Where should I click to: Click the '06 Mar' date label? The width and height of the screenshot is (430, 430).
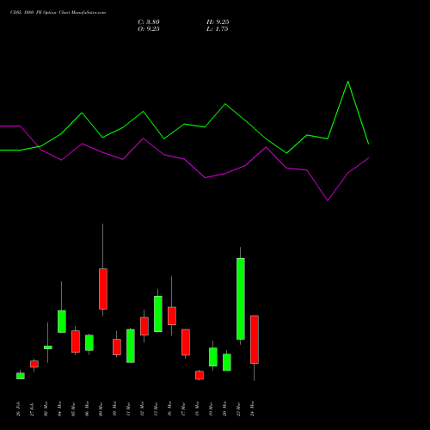(88, 409)
